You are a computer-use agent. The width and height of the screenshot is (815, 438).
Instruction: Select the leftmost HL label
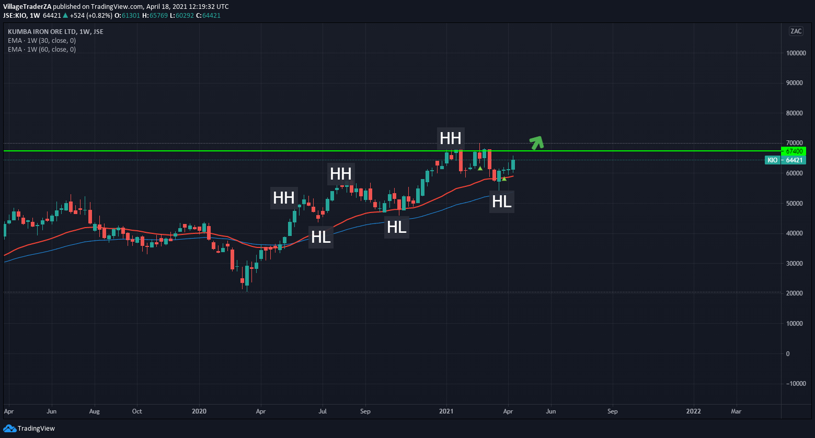click(x=321, y=237)
